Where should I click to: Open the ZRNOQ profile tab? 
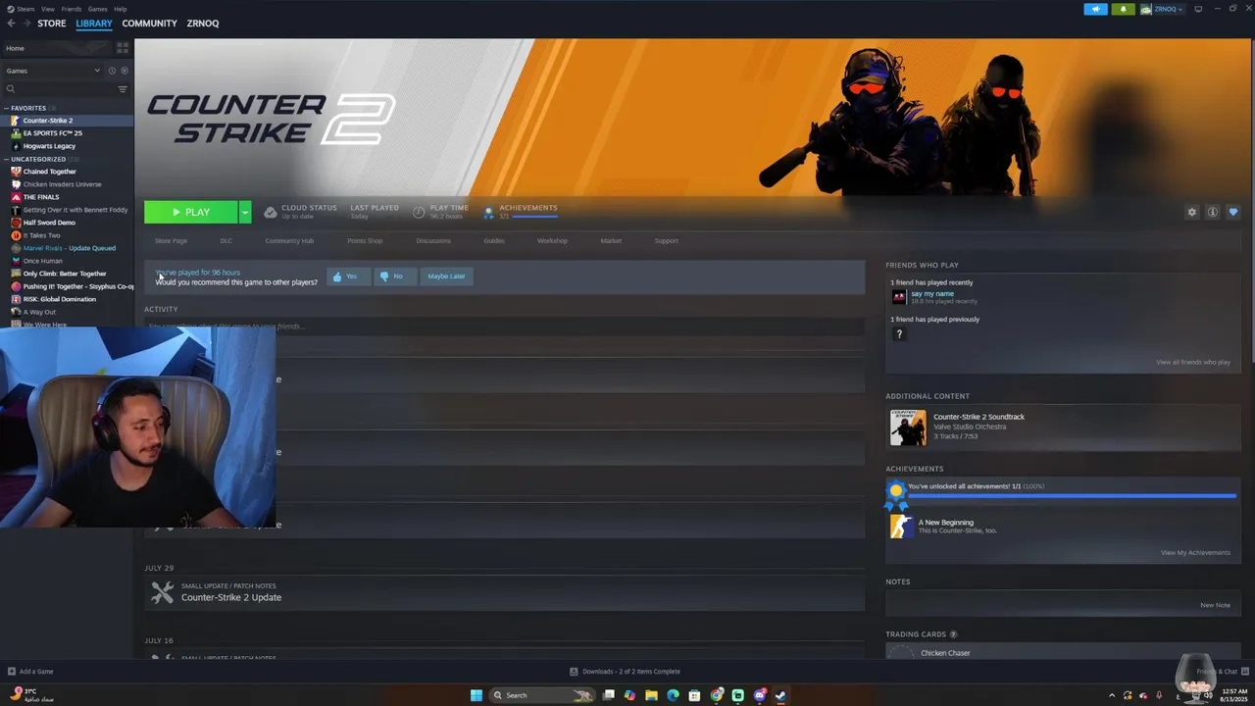click(203, 24)
